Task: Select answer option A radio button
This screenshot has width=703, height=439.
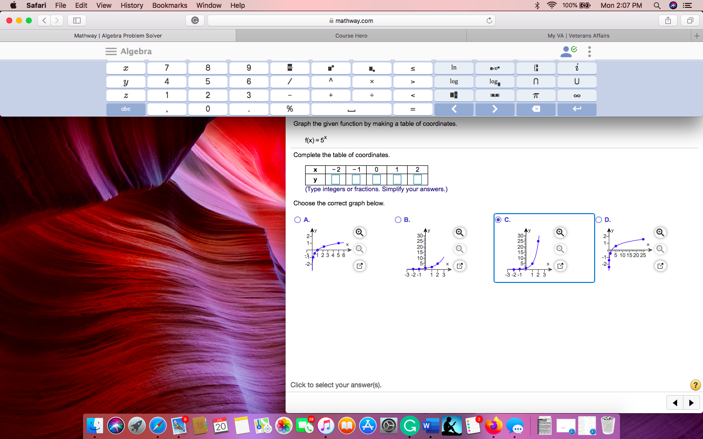Action: coord(297,220)
